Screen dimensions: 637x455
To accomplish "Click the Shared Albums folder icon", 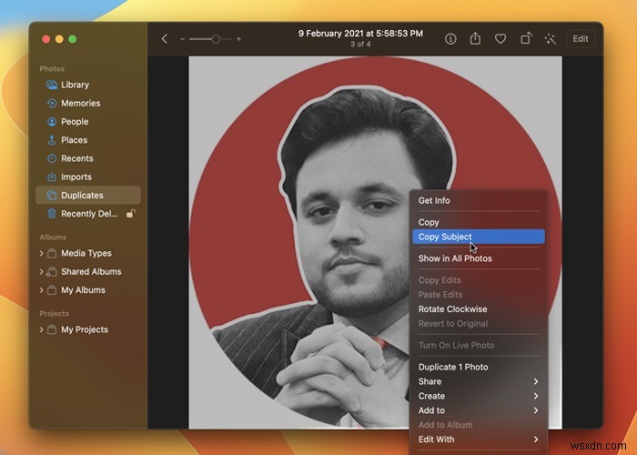I will tap(52, 272).
